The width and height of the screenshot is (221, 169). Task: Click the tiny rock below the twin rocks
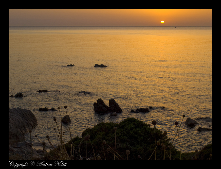[114, 114]
